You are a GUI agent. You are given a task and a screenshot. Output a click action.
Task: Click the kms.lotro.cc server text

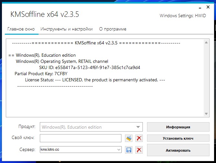click(x=51, y=150)
